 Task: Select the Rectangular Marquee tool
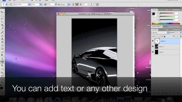point(2,15)
